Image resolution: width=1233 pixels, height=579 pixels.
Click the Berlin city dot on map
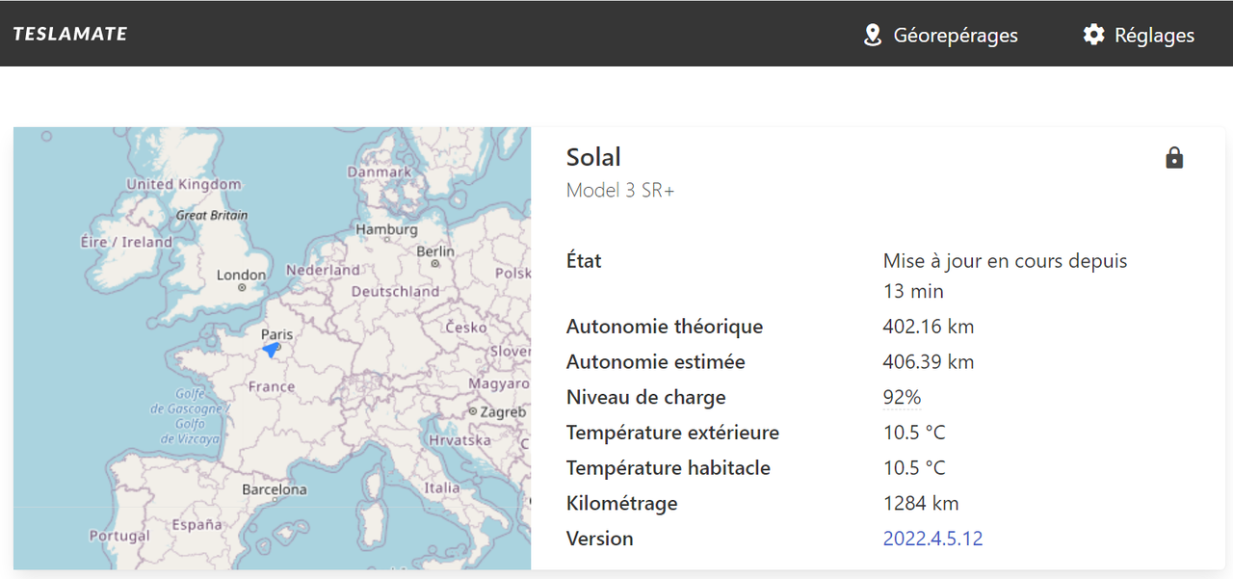pyautogui.click(x=435, y=263)
